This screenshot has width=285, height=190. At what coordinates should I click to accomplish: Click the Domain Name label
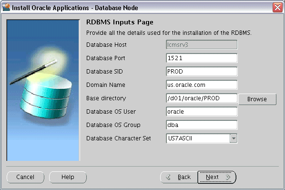tap(106, 85)
